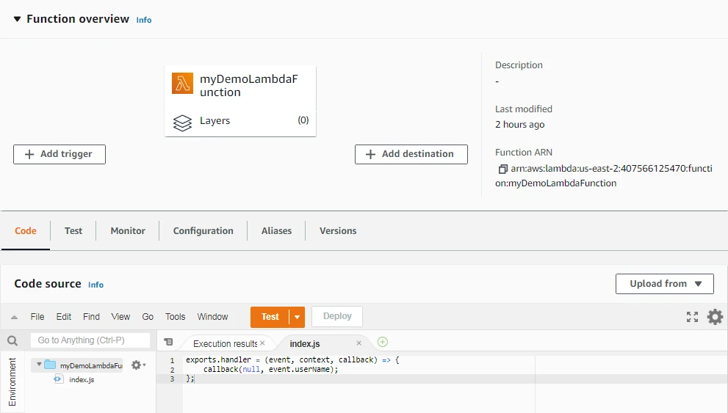Viewport: 728px width, 413px height.
Task: Open the Test button dropdown arrow
Action: coord(297,317)
